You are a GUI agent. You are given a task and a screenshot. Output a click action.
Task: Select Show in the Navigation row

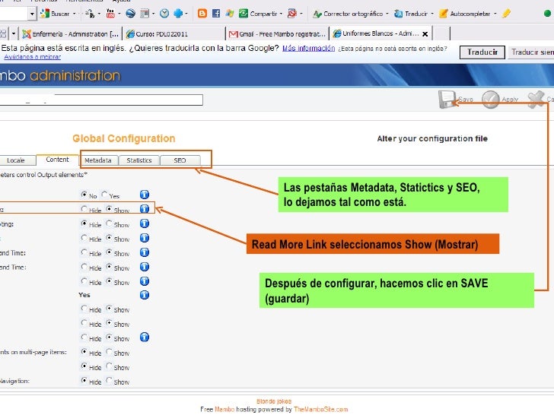[109, 380]
